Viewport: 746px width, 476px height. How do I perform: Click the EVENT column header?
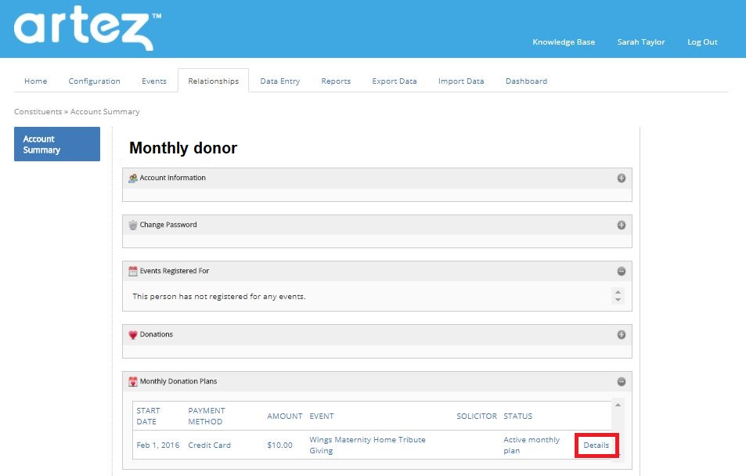(322, 416)
